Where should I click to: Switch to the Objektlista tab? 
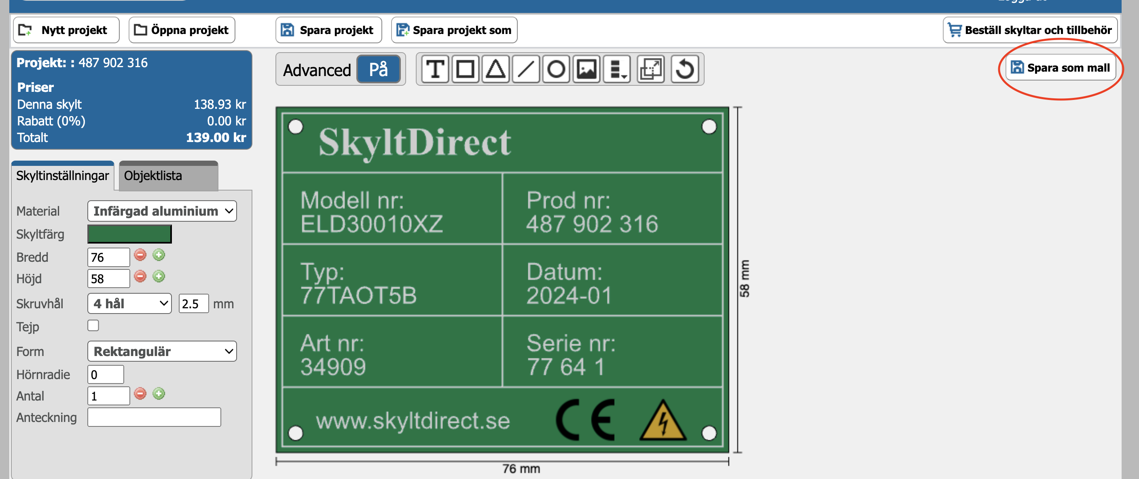pos(168,176)
